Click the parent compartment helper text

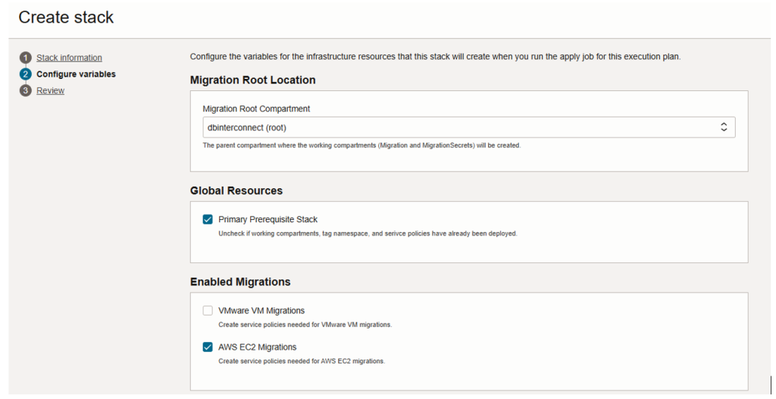click(361, 145)
